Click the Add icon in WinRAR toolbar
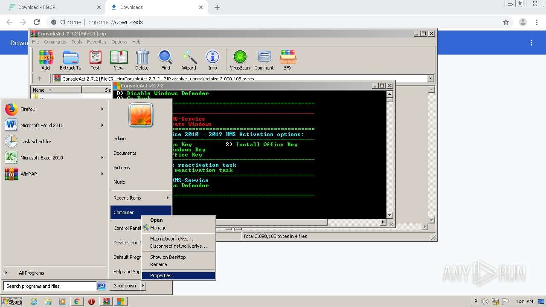The height and width of the screenshot is (307, 546). point(46,60)
